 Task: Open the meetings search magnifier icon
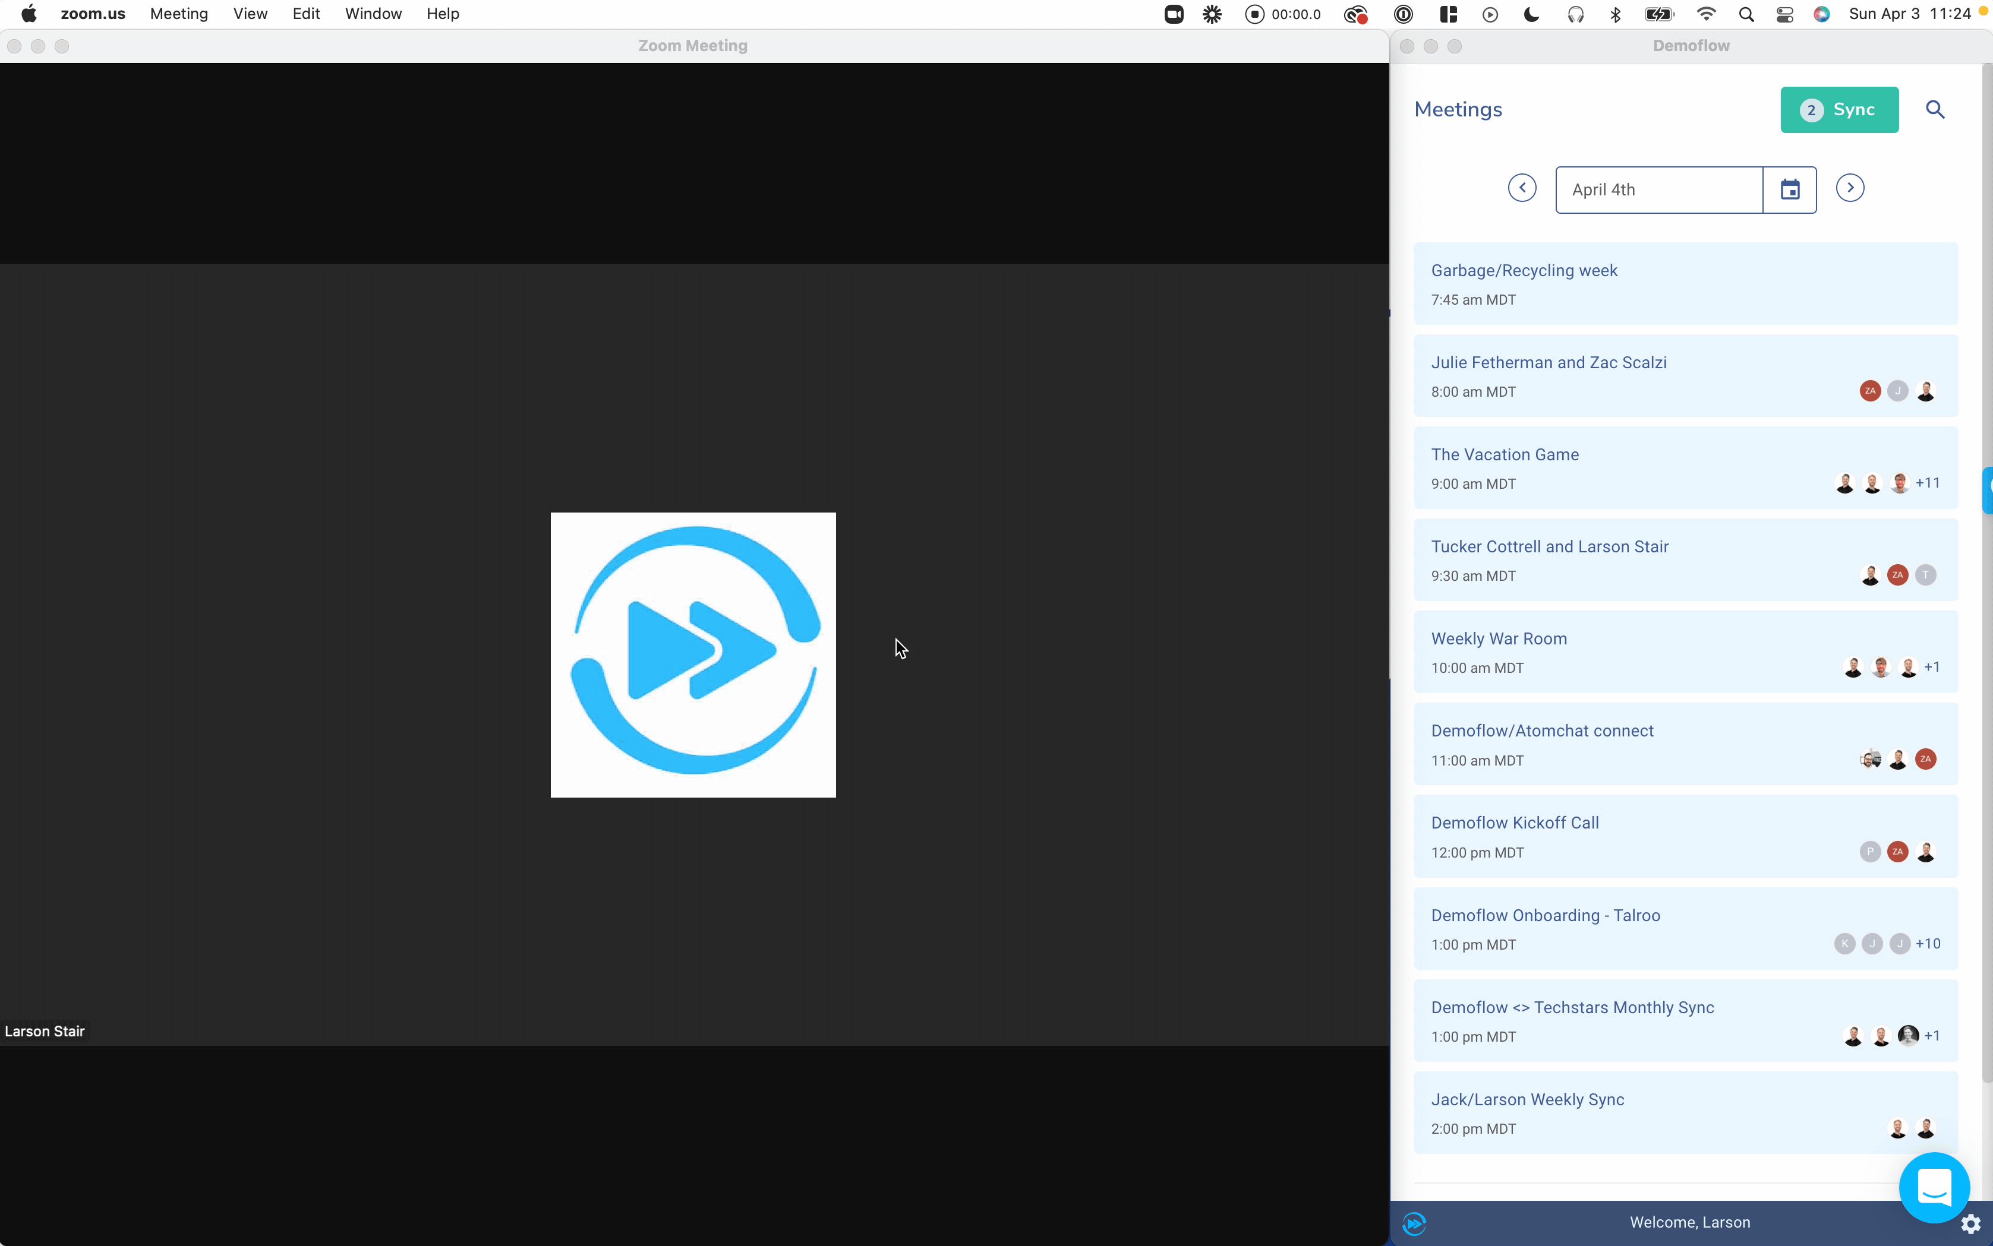click(x=1934, y=110)
